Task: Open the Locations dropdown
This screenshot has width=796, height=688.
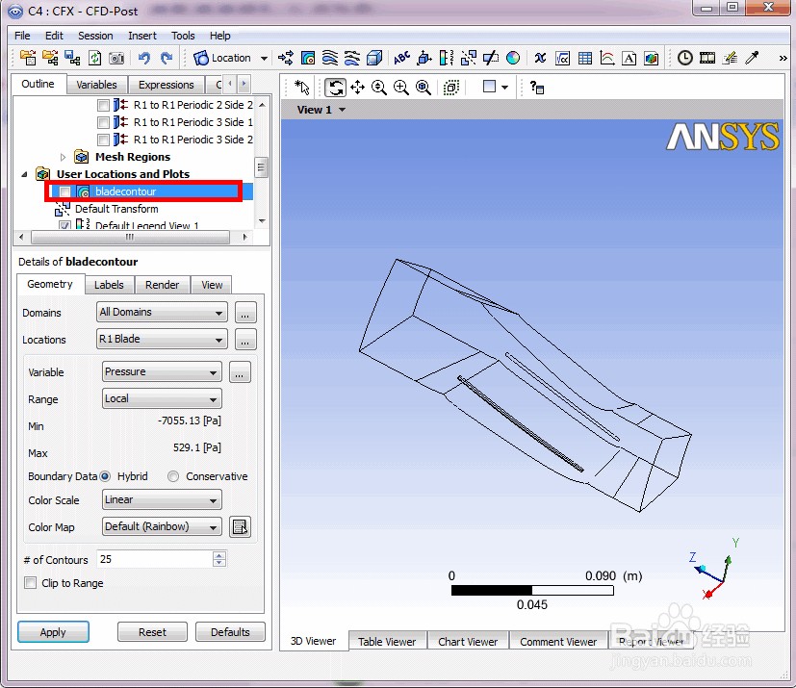Action: pyautogui.click(x=162, y=339)
